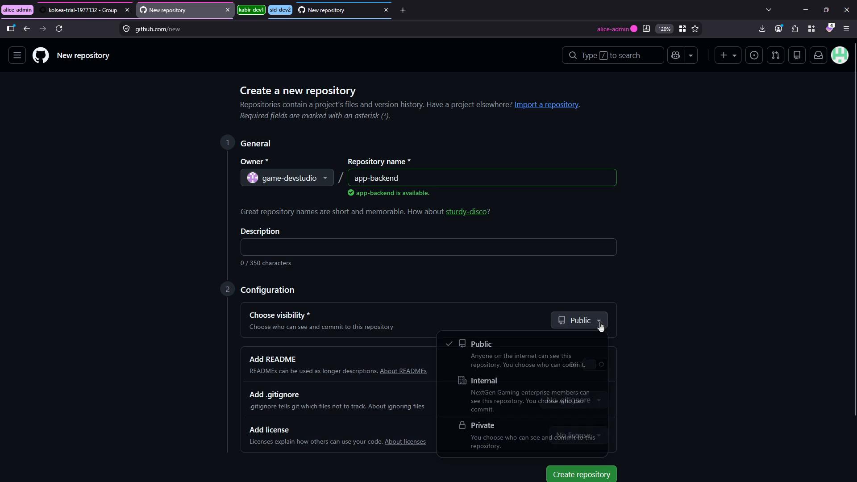Open the About ignoring files link
Screen dimensions: 857x482
coord(396,406)
